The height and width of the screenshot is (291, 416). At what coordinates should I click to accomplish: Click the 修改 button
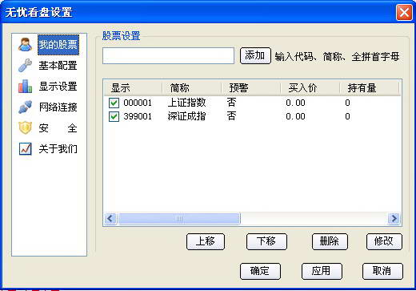pos(384,241)
